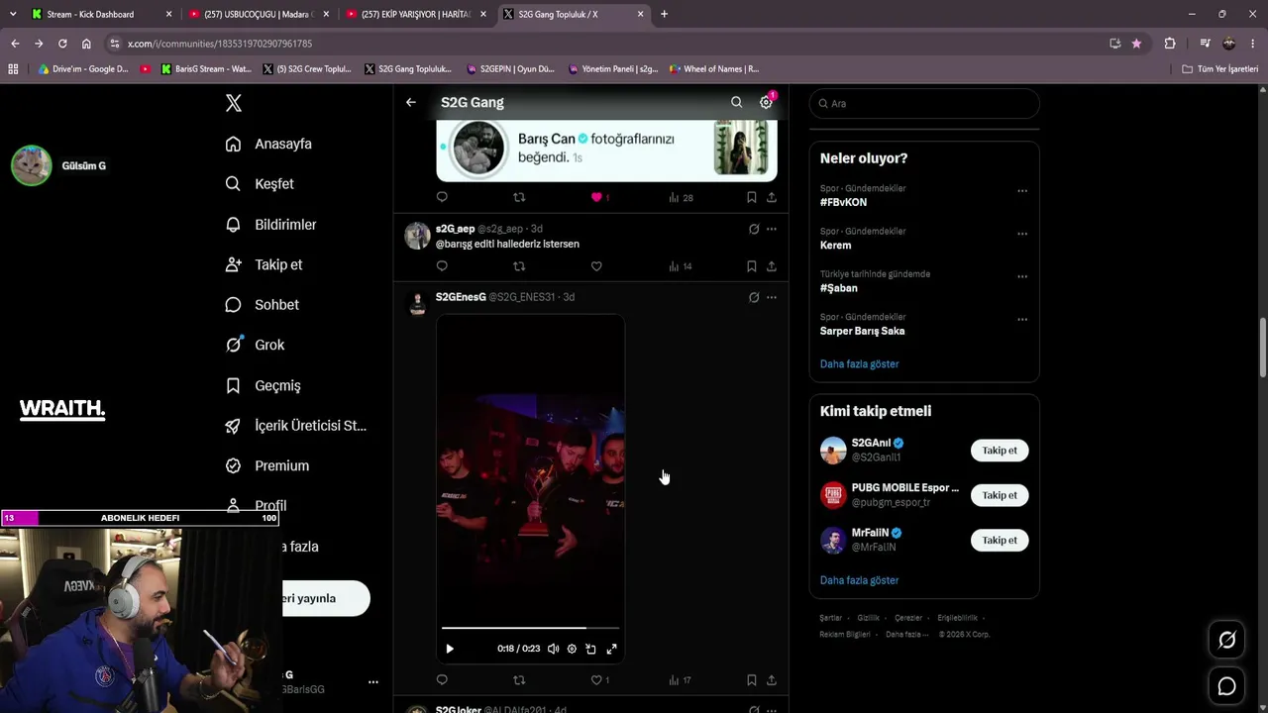Follow MrFalIN with Takip et button

[1000, 541]
